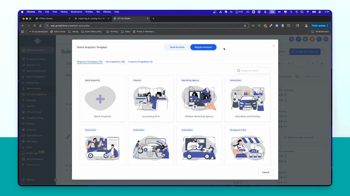Type in the Snapshot Name search field
The image size is (350, 196).
[x=254, y=71]
